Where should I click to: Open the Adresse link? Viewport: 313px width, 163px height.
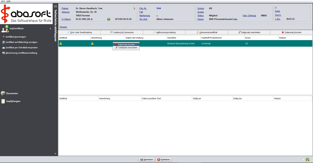(x=65, y=12)
